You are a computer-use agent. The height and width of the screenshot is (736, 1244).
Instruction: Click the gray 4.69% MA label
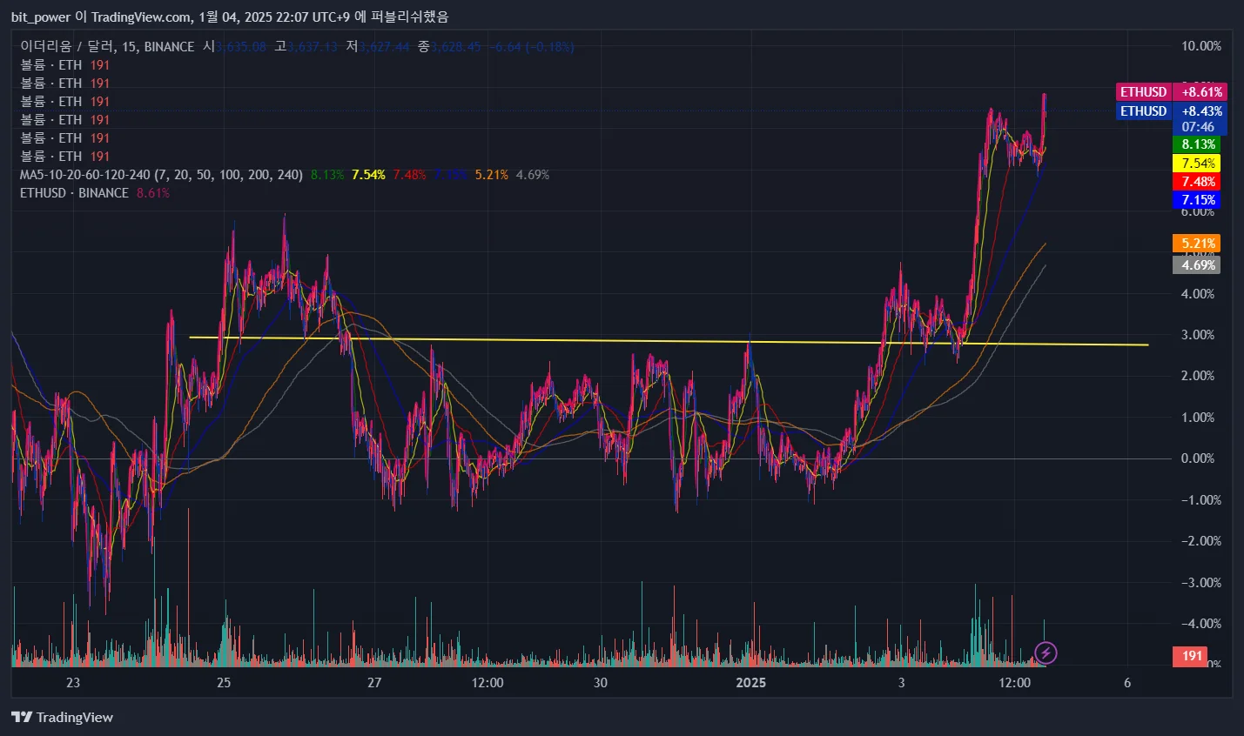1198,265
